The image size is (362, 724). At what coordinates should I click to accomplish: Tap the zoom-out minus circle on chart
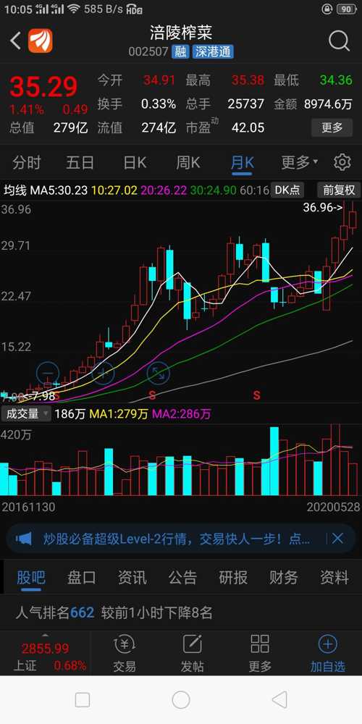[48, 372]
